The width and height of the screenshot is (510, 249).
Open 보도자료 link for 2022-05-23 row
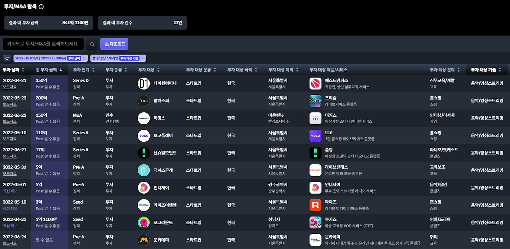click(x=10, y=104)
